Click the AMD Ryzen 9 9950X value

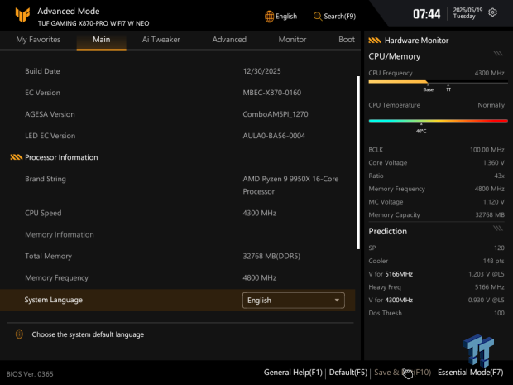pos(290,185)
